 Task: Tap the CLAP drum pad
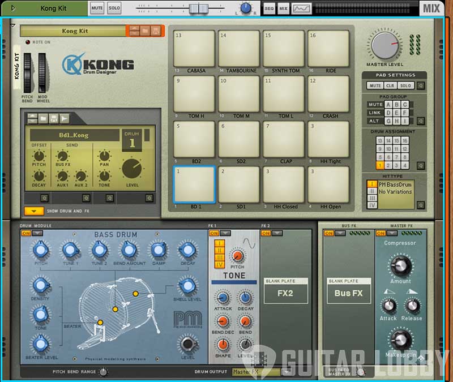[x=284, y=139]
